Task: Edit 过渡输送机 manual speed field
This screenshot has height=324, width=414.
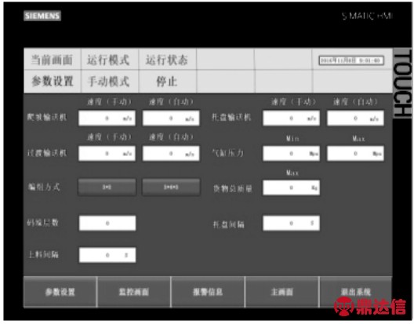Action: (x=107, y=153)
